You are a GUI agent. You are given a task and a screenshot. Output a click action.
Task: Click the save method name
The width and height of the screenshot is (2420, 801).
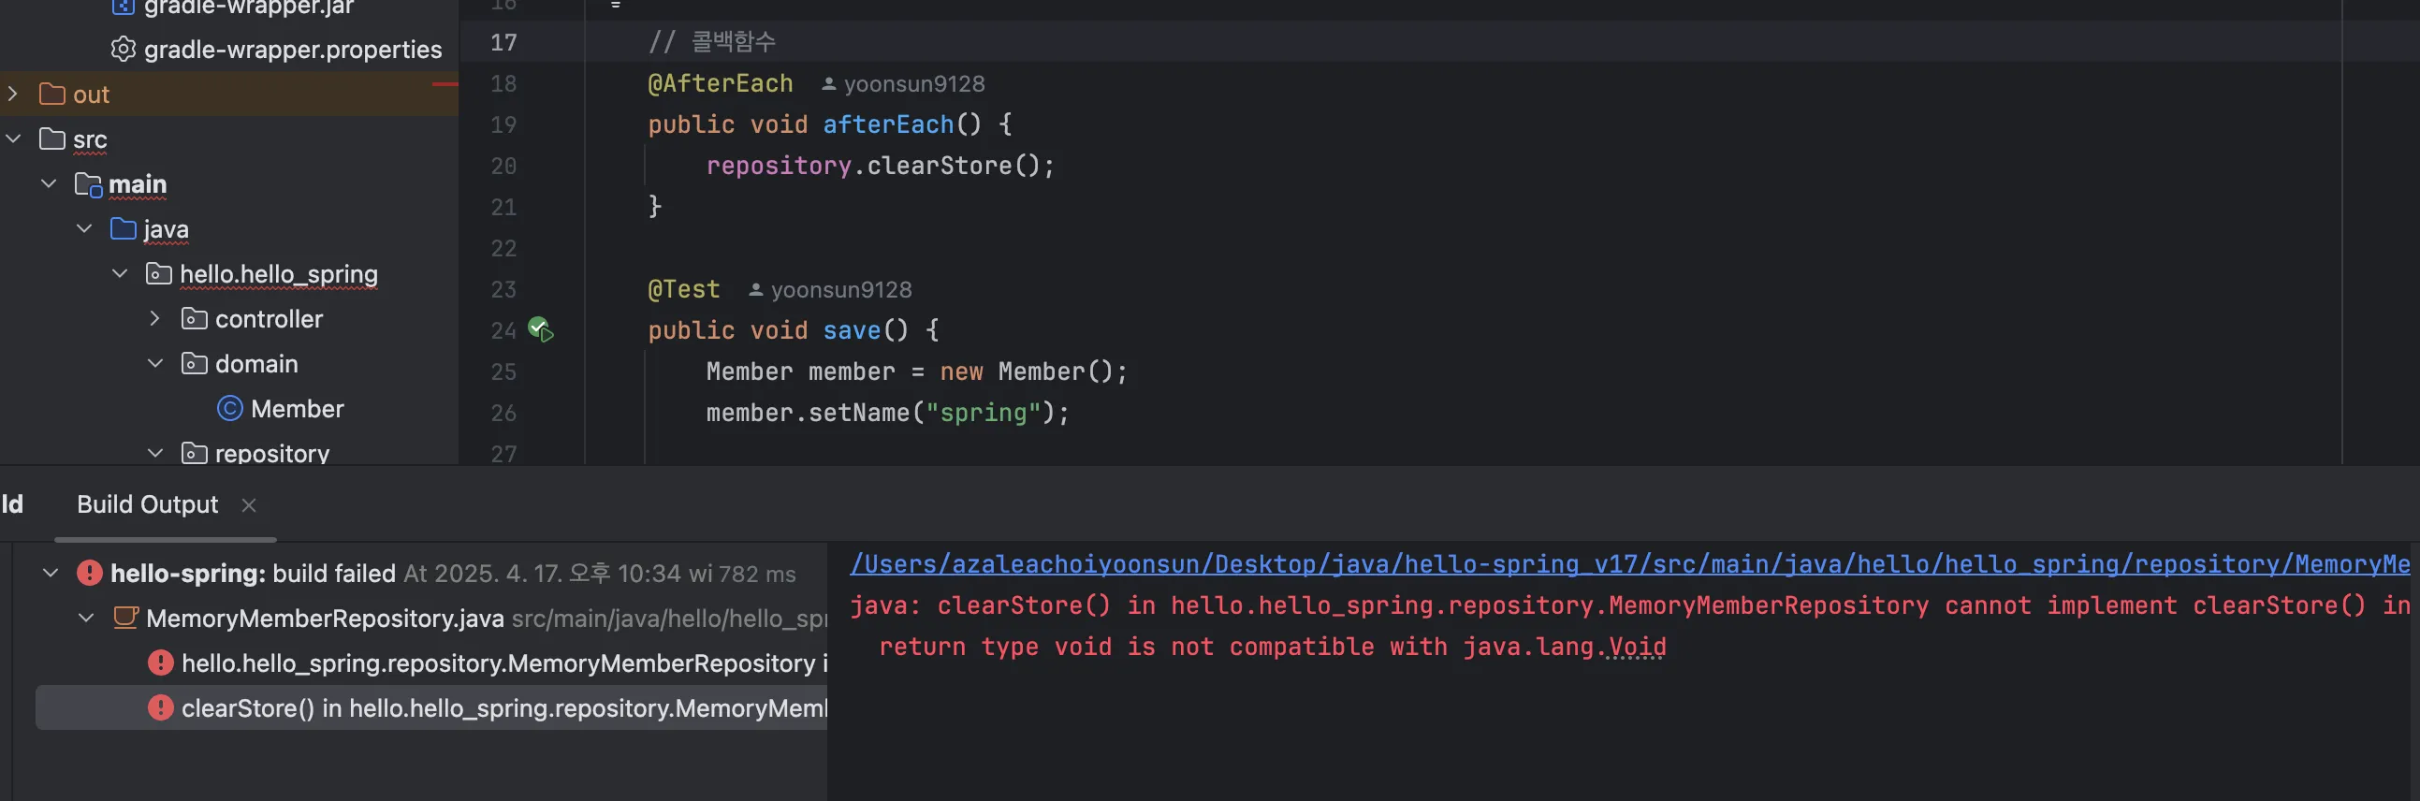[853, 330]
